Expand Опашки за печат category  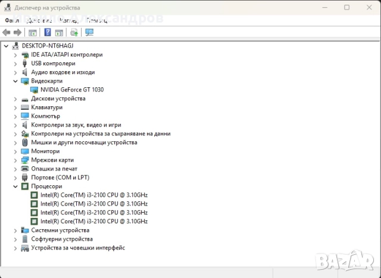coord(15,169)
